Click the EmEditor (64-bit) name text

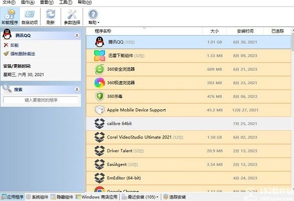(x=124, y=178)
